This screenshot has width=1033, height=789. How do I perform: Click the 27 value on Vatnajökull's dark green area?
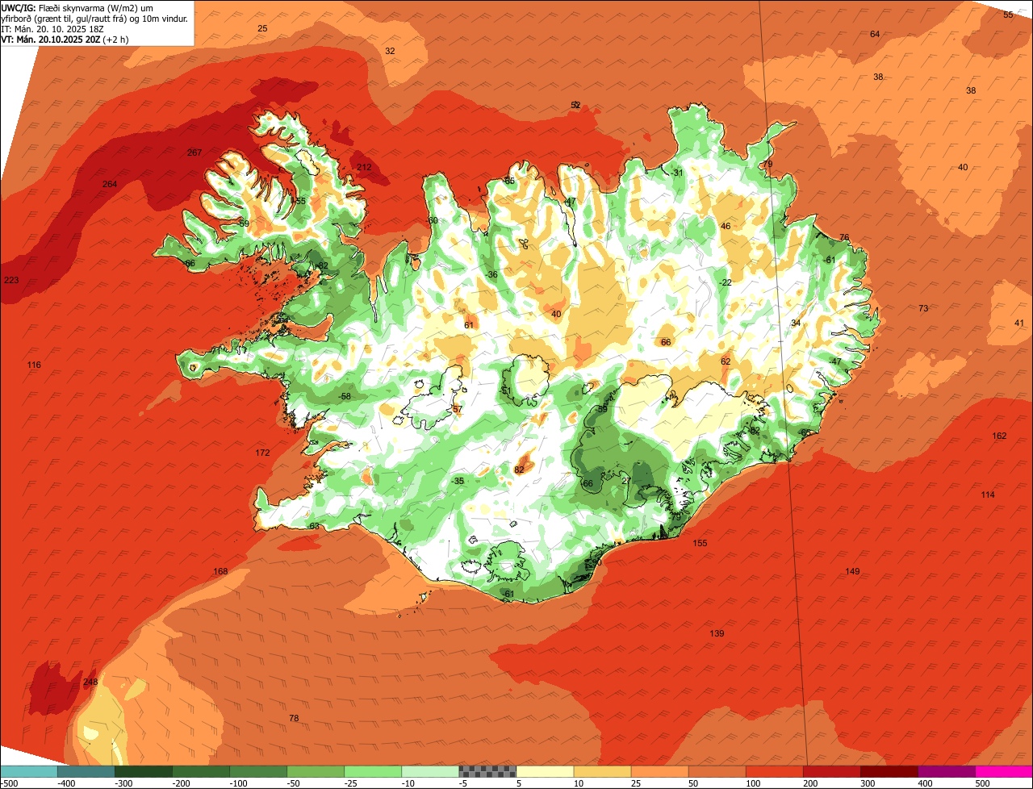[x=626, y=481]
